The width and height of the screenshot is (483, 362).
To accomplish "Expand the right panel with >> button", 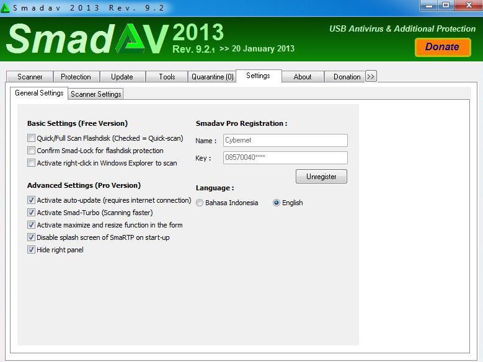I will (371, 76).
